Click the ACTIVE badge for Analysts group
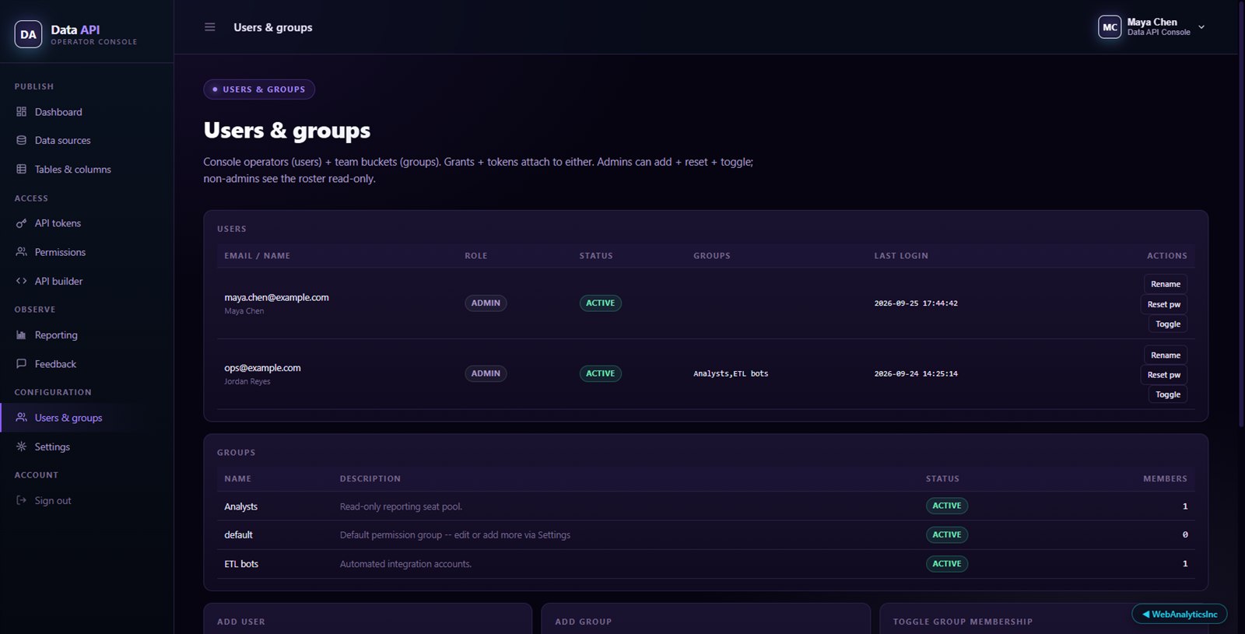The height and width of the screenshot is (634, 1245). [947, 506]
